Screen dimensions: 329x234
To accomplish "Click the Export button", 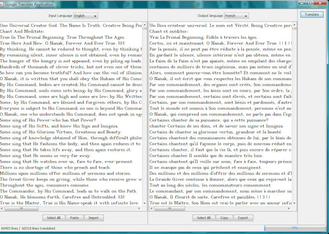I will [243, 218].
